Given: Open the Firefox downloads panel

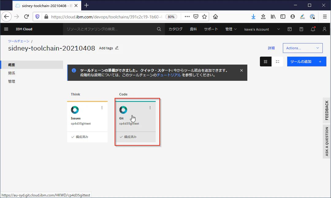Looking at the screenshot, I should point(253,17).
